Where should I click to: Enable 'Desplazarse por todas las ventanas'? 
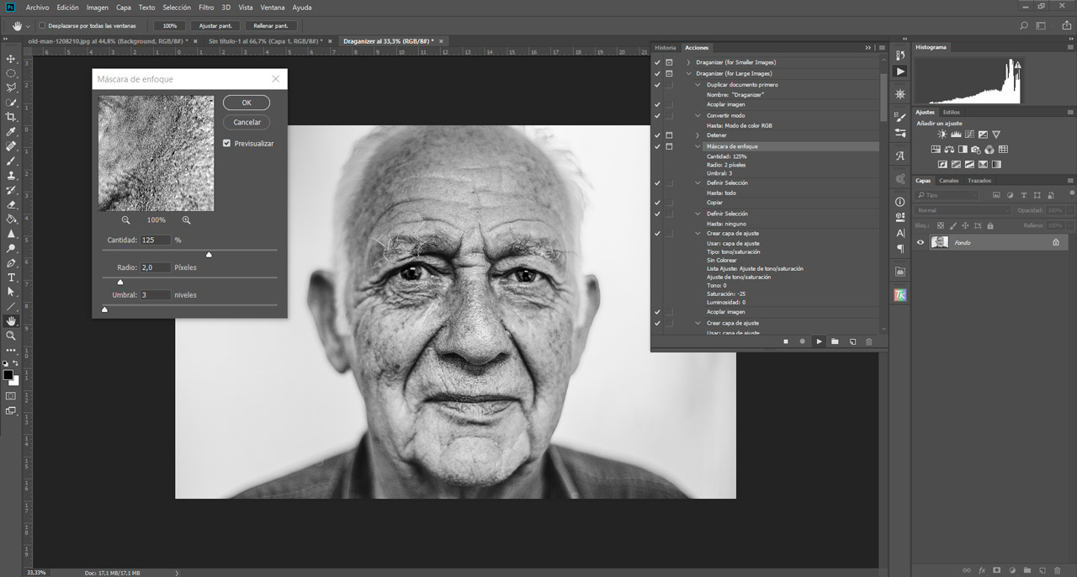(42, 26)
